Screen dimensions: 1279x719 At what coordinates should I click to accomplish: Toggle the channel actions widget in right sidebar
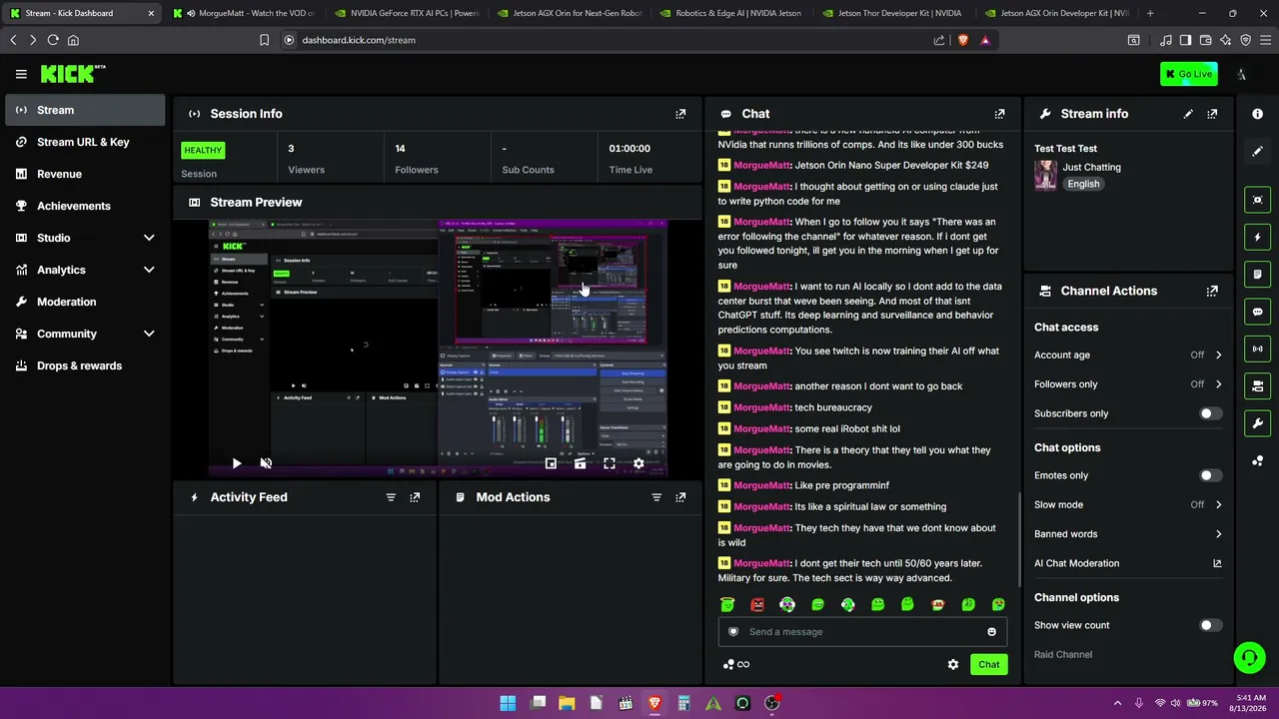coord(1258,386)
